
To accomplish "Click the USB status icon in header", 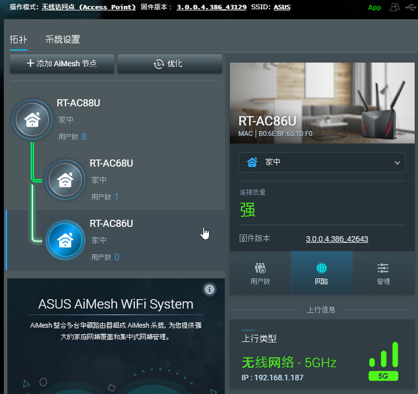I will coord(410,7).
